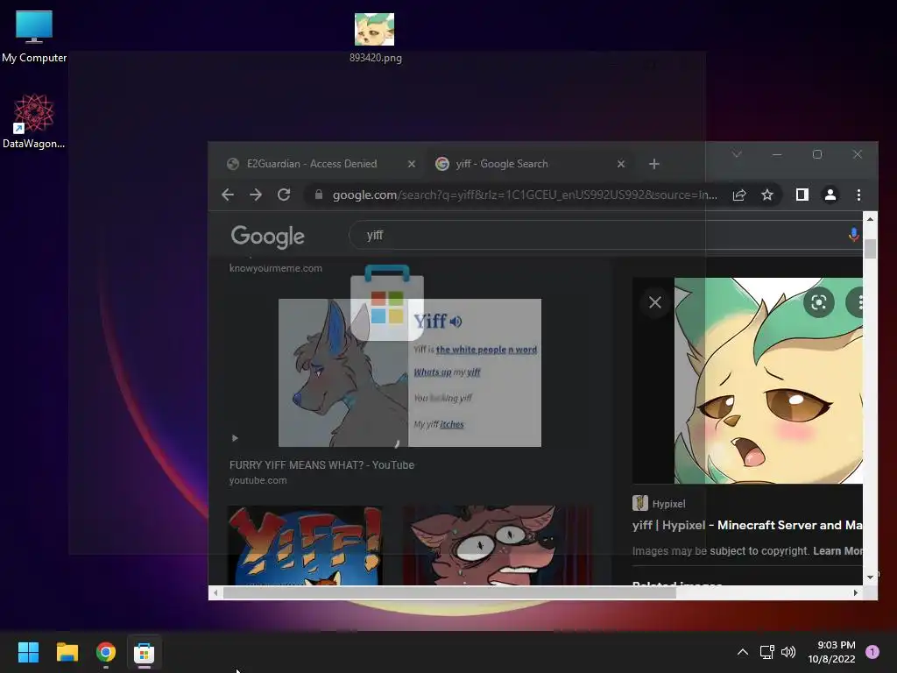Click scroll up arrow of page
Viewport: 897px width, 673px height.
click(870, 218)
